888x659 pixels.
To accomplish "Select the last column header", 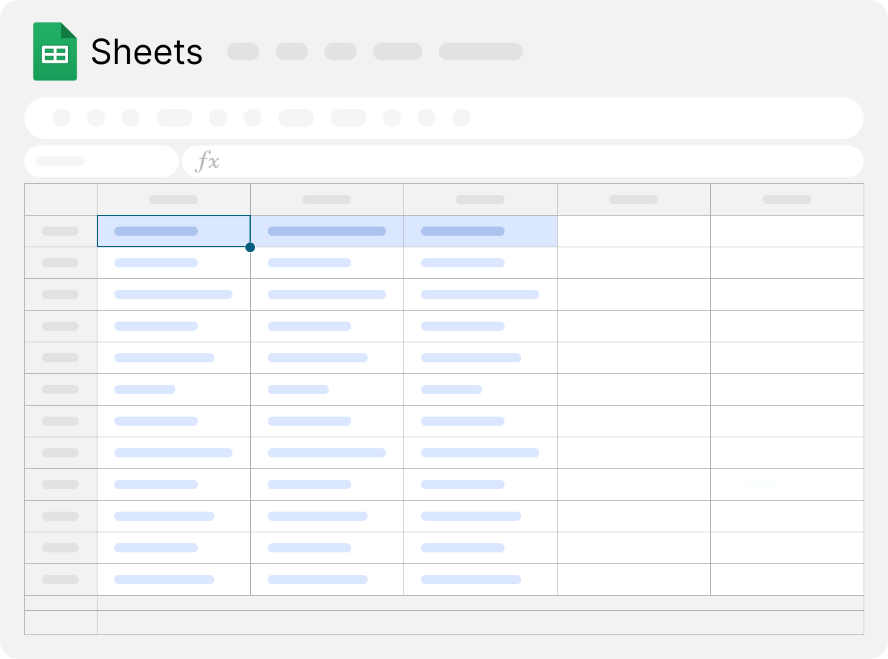I will pos(786,199).
